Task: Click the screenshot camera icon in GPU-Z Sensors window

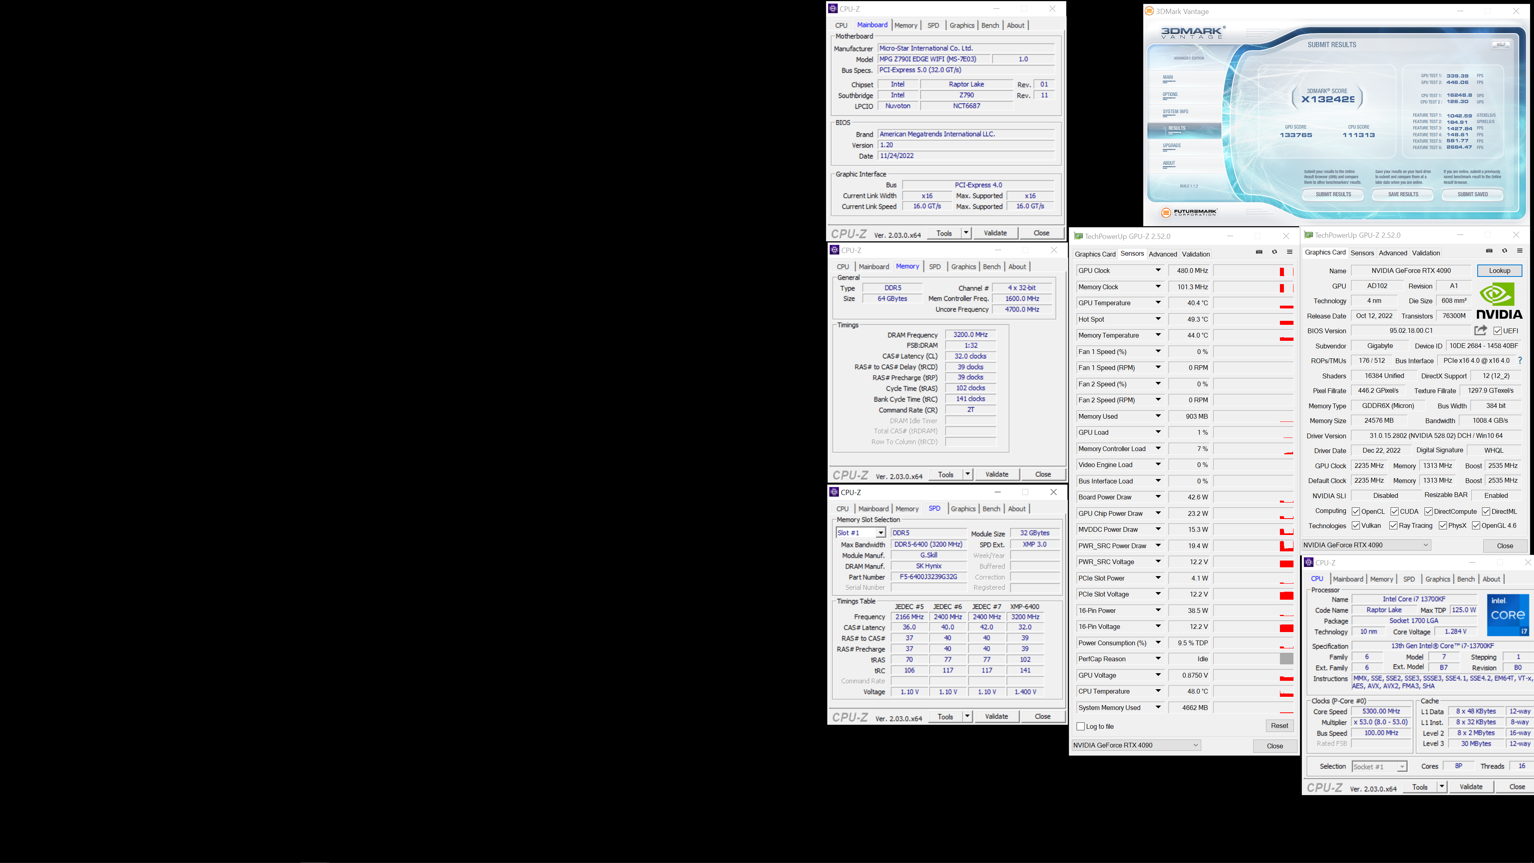Action: 1259,252
